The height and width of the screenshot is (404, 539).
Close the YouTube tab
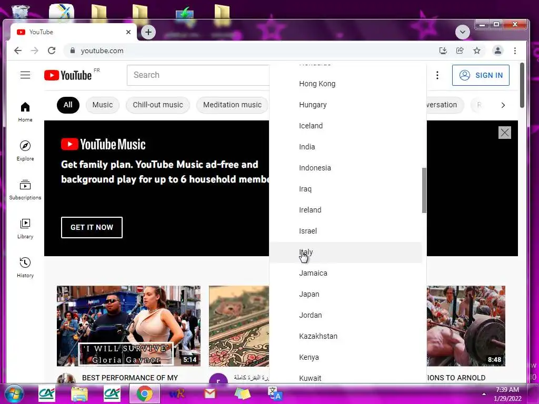pos(128,32)
